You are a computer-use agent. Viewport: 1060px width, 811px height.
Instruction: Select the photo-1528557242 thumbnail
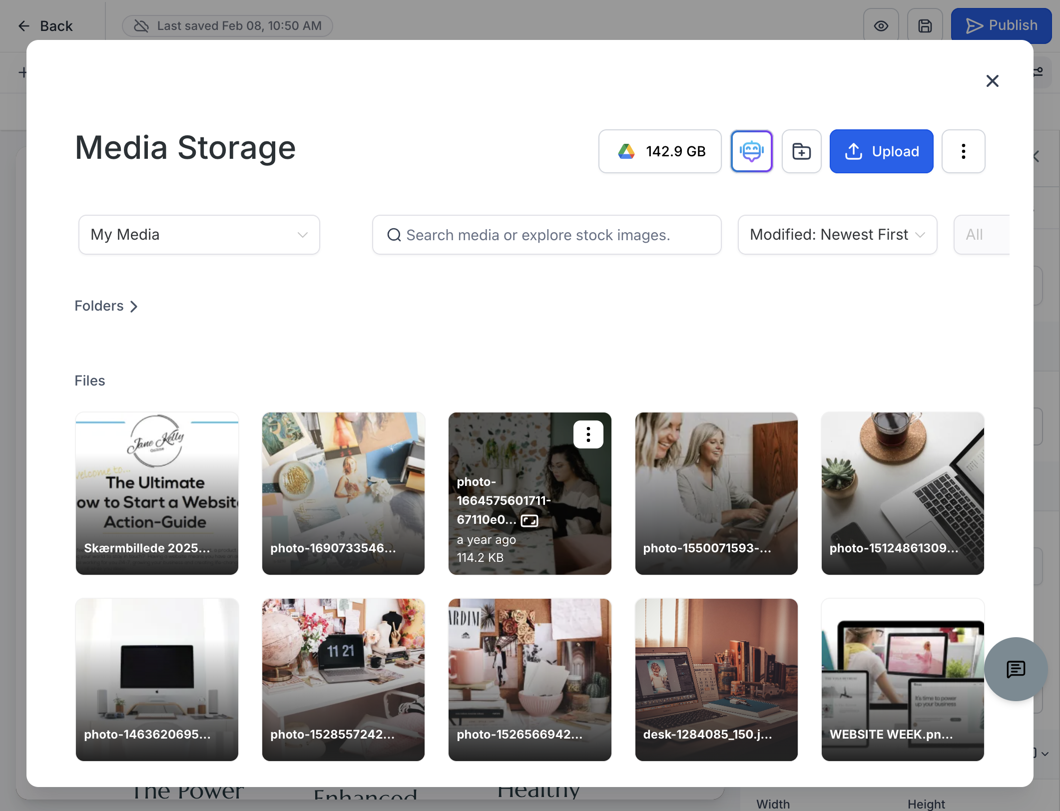pos(343,680)
